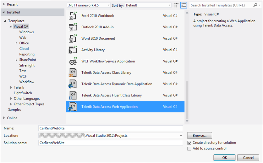Select Telerik Data Access Fluent Class Library name

click(x=111, y=95)
